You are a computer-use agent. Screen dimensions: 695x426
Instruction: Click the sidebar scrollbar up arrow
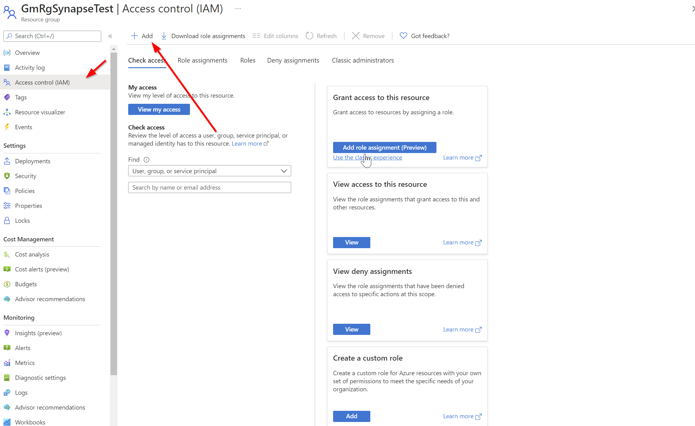pyautogui.click(x=114, y=49)
